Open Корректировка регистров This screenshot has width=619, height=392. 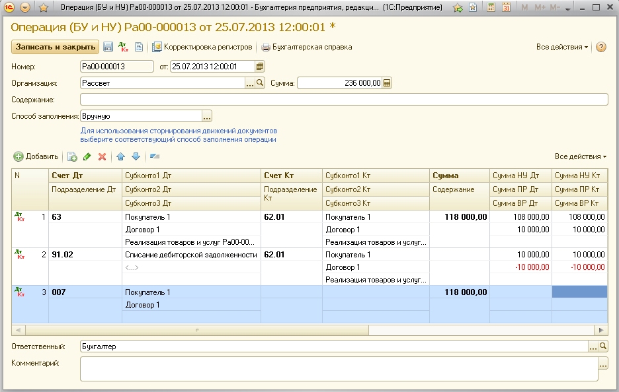tap(202, 47)
